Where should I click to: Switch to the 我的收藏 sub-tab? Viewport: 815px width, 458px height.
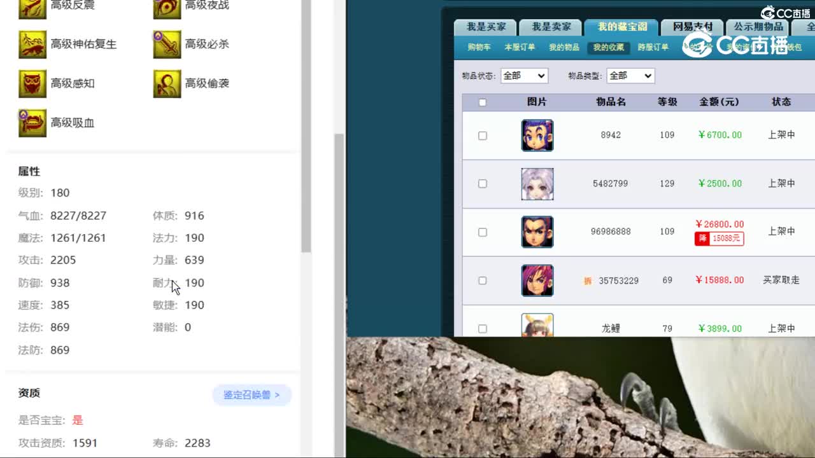click(609, 47)
